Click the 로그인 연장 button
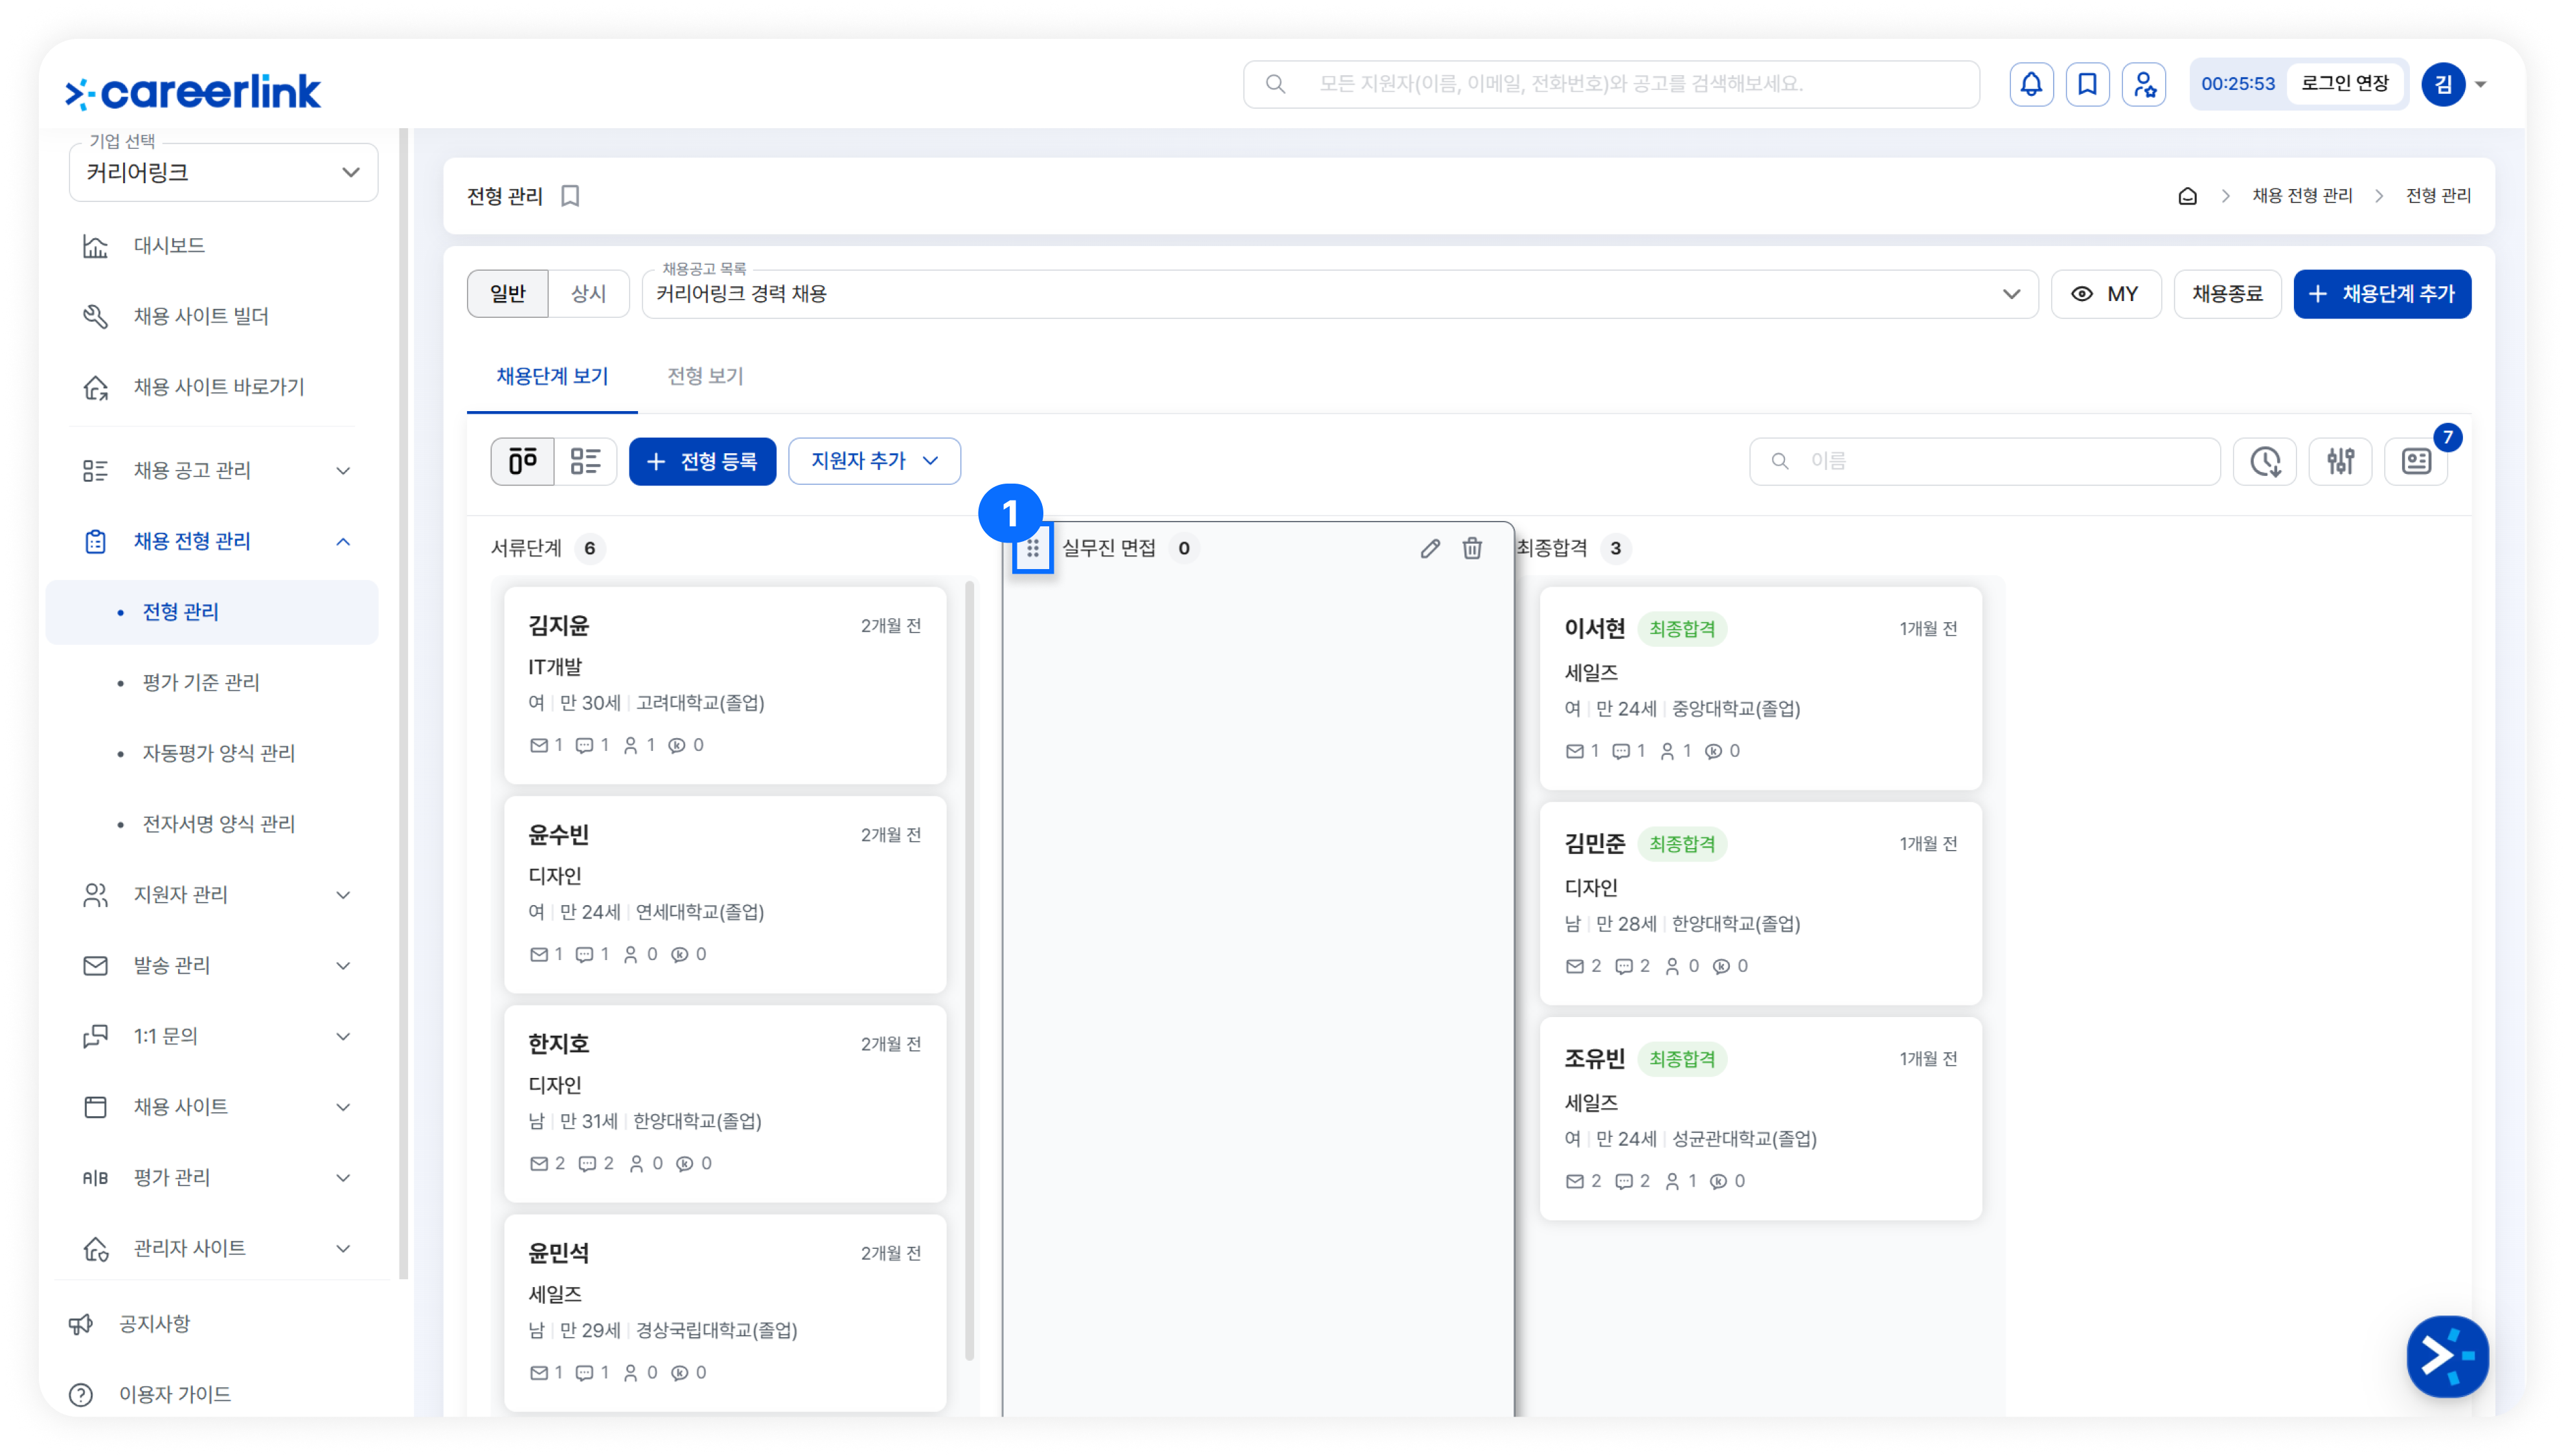 (2344, 84)
